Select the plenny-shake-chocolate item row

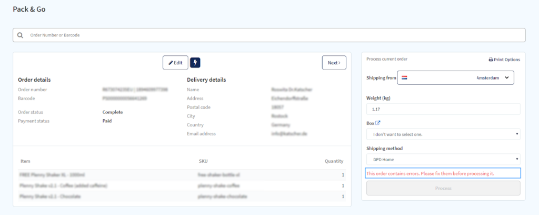point(182,197)
